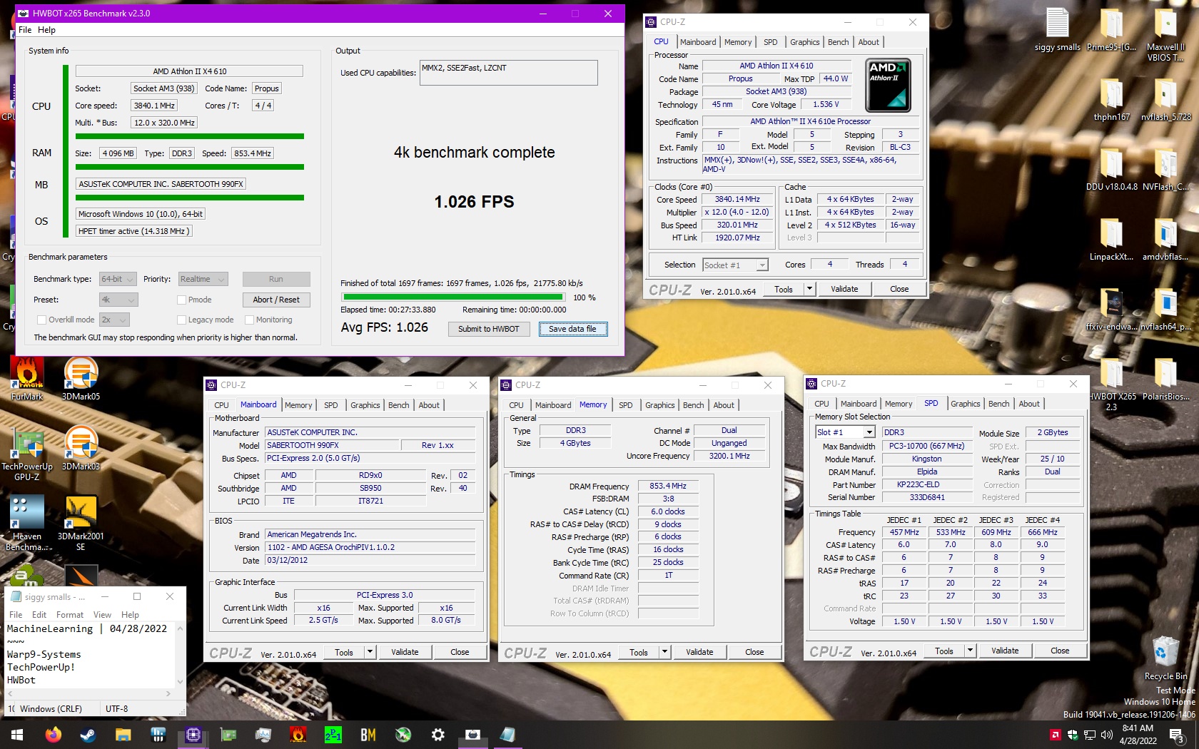1199x749 pixels.
Task: Open 3DMark05 desktop shortcut
Action: pos(81,378)
